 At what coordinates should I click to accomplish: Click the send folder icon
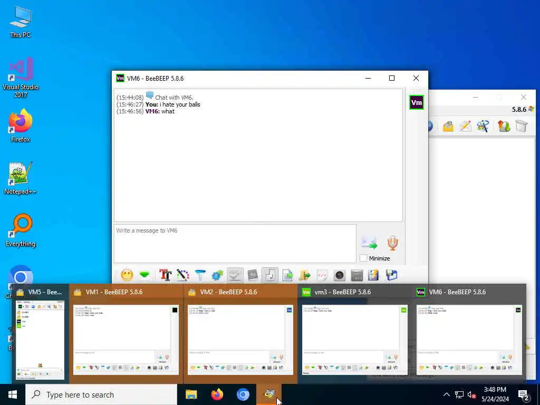click(304, 275)
